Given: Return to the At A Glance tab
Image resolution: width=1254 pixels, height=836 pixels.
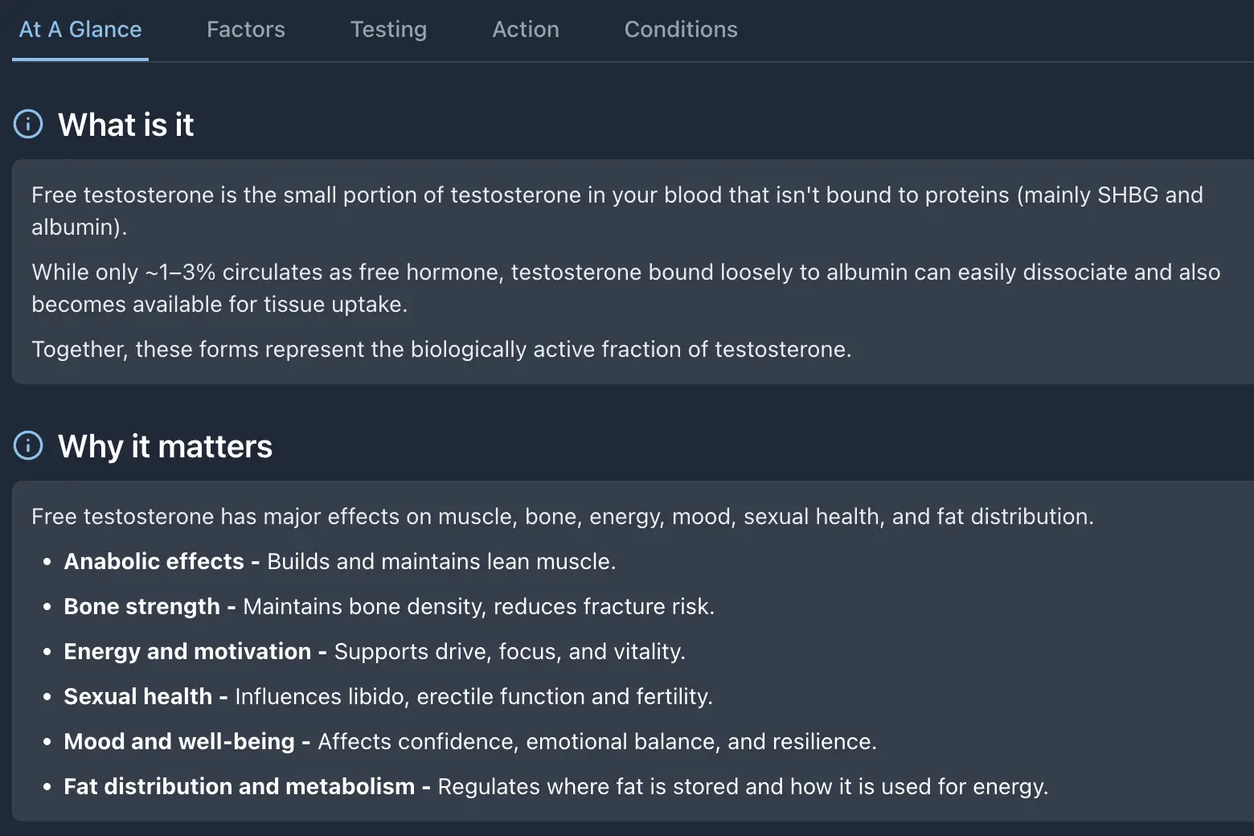Looking at the screenshot, I should click(x=80, y=30).
